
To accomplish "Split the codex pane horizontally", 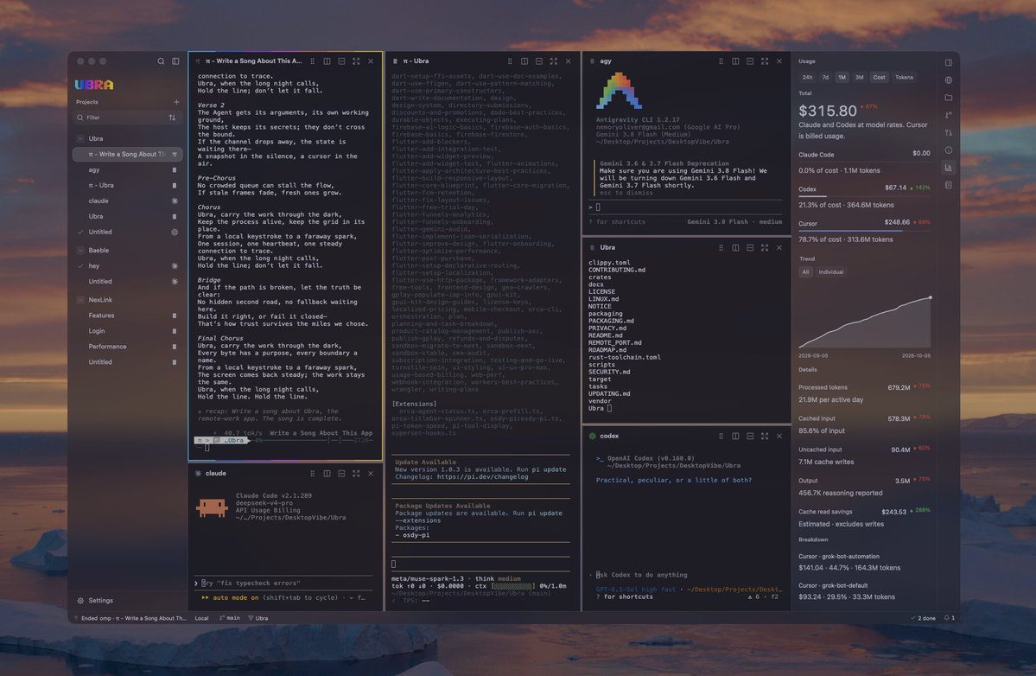I will 750,437.
